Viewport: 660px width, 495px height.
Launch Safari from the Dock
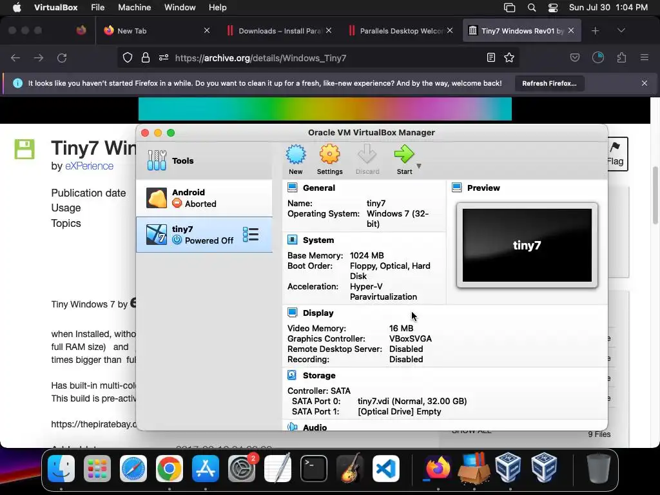pos(133,469)
